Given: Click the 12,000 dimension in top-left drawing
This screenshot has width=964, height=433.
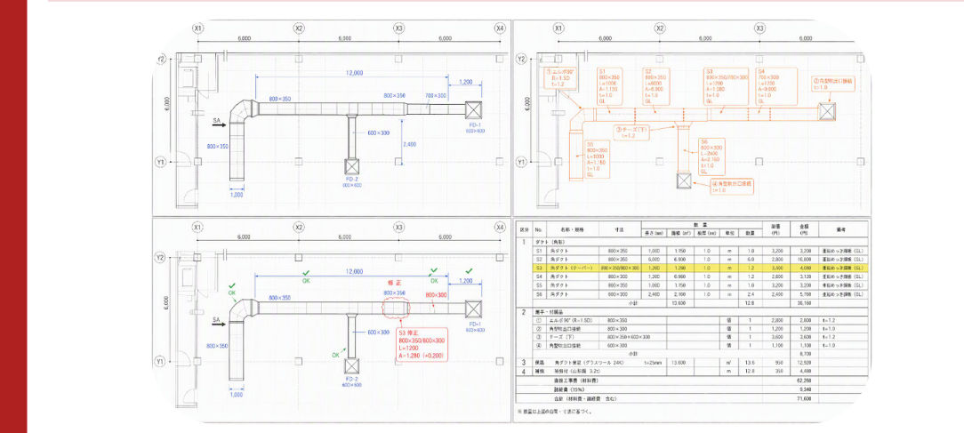Looking at the screenshot, I should tap(354, 73).
